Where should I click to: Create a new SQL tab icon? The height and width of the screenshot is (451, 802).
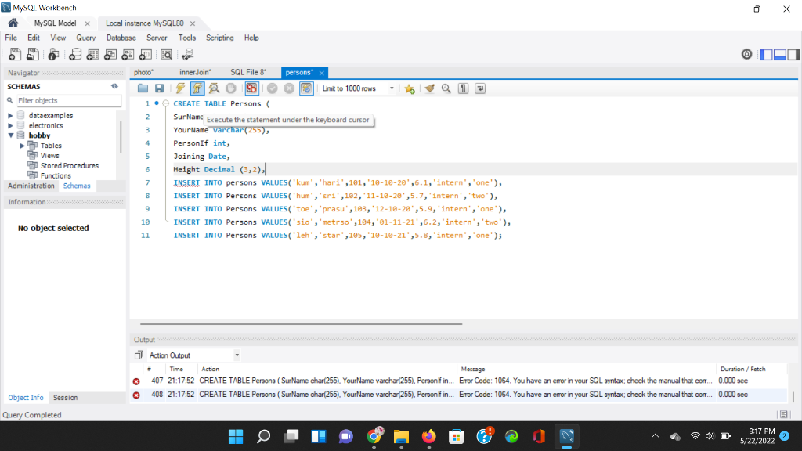click(x=15, y=54)
